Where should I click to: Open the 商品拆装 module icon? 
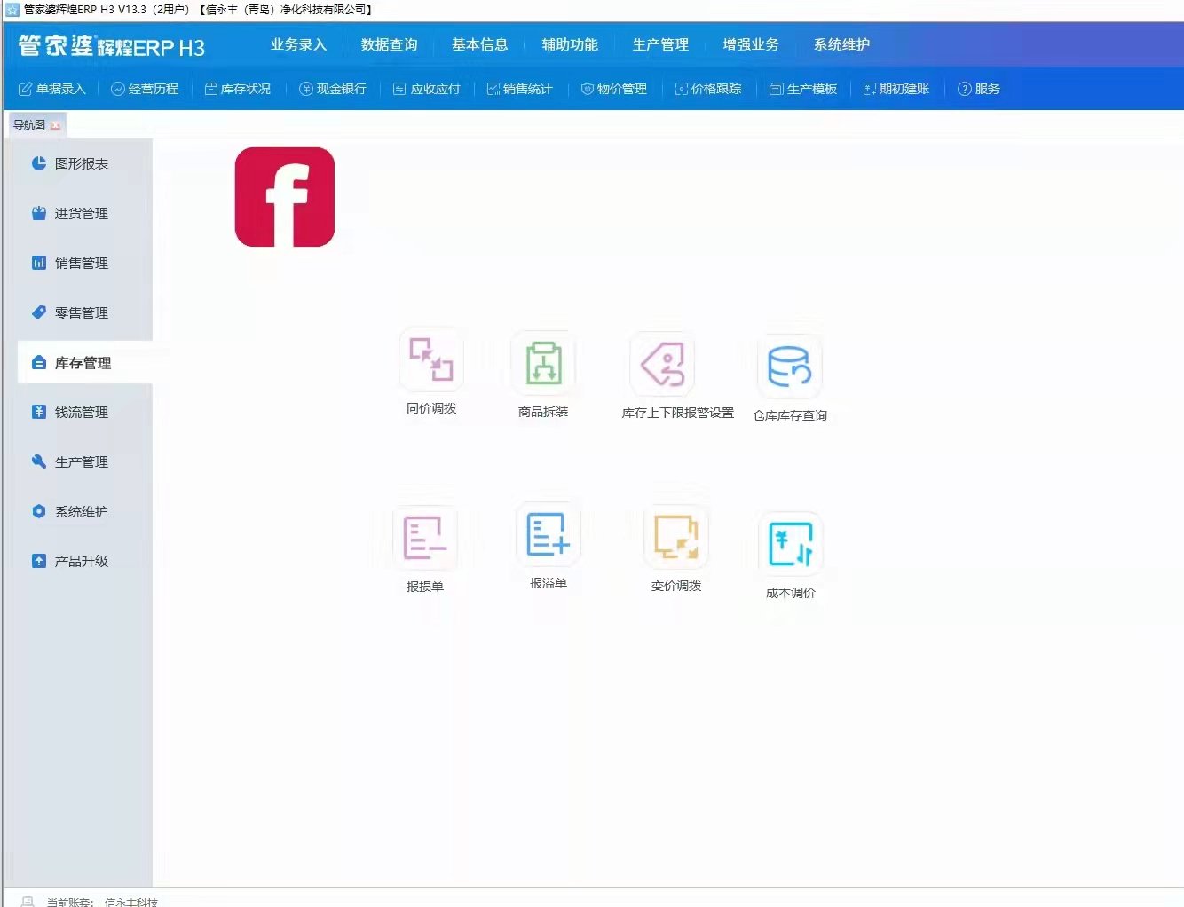click(543, 363)
